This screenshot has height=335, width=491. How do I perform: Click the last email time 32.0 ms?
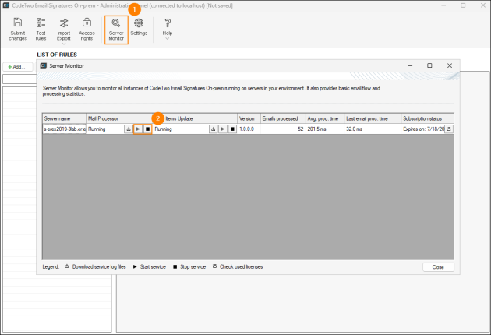(x=354, y=129)
